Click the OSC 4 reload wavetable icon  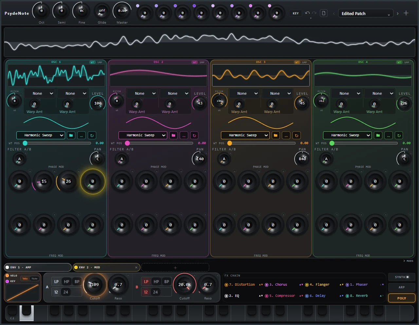pyautogui.click(x=399, y=135)
